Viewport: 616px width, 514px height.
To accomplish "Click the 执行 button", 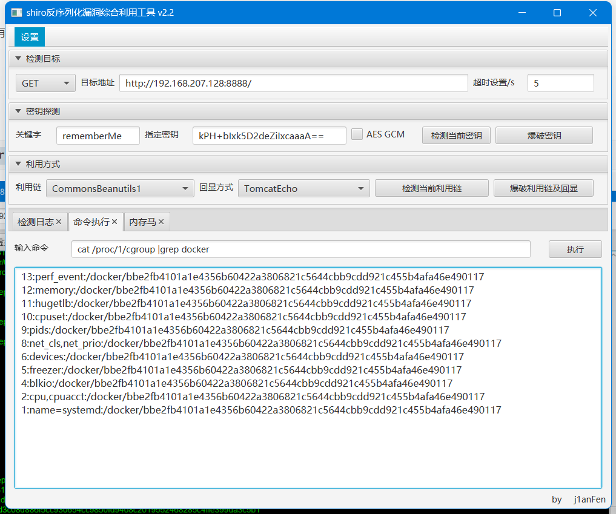I will [x=575, y=249].
